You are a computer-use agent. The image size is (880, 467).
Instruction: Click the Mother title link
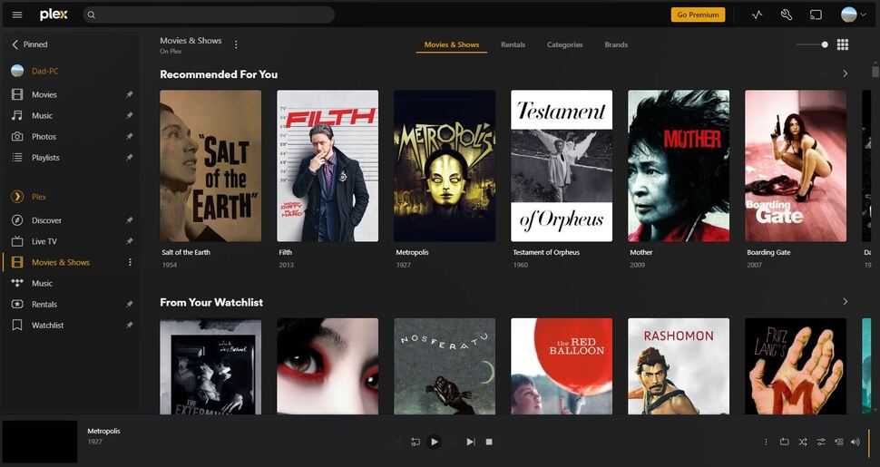tap(640, 253)
